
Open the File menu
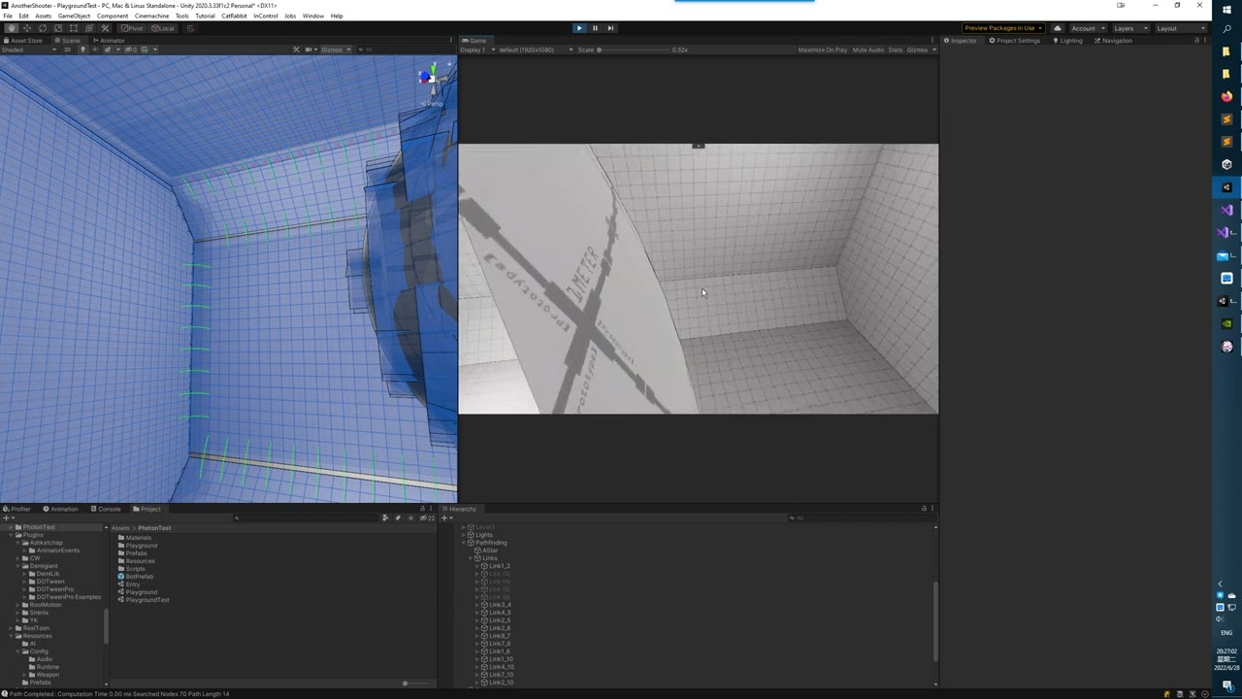coord(8,17)
